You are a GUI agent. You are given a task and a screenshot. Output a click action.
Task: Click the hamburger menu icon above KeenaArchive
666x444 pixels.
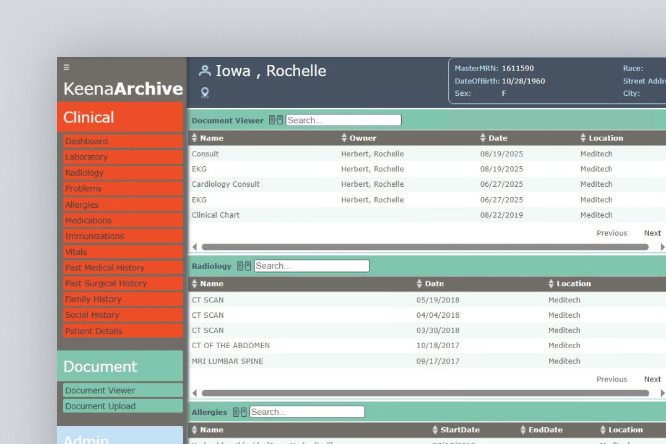[x=67, y=67]
